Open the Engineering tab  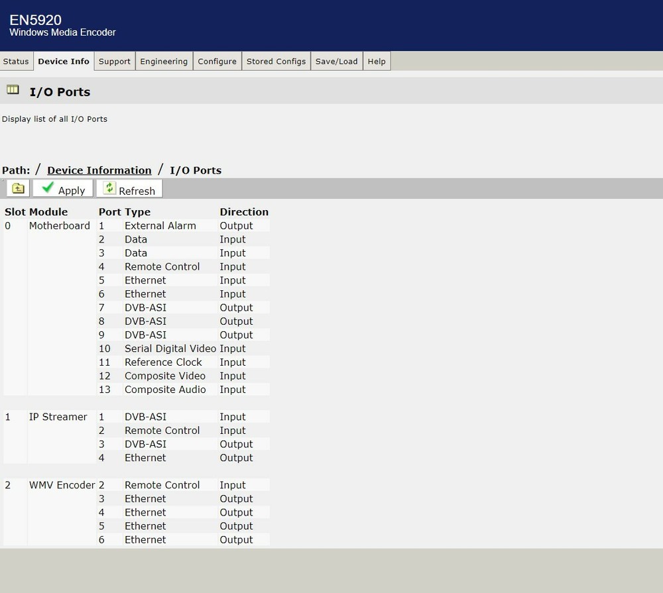point(164,62)
